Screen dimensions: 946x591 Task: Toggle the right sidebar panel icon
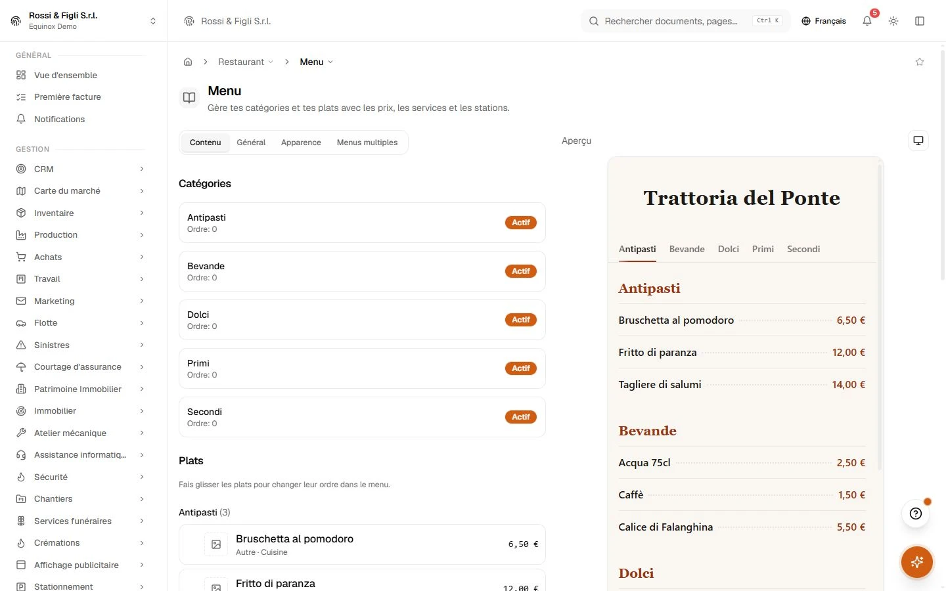[920, 21]
